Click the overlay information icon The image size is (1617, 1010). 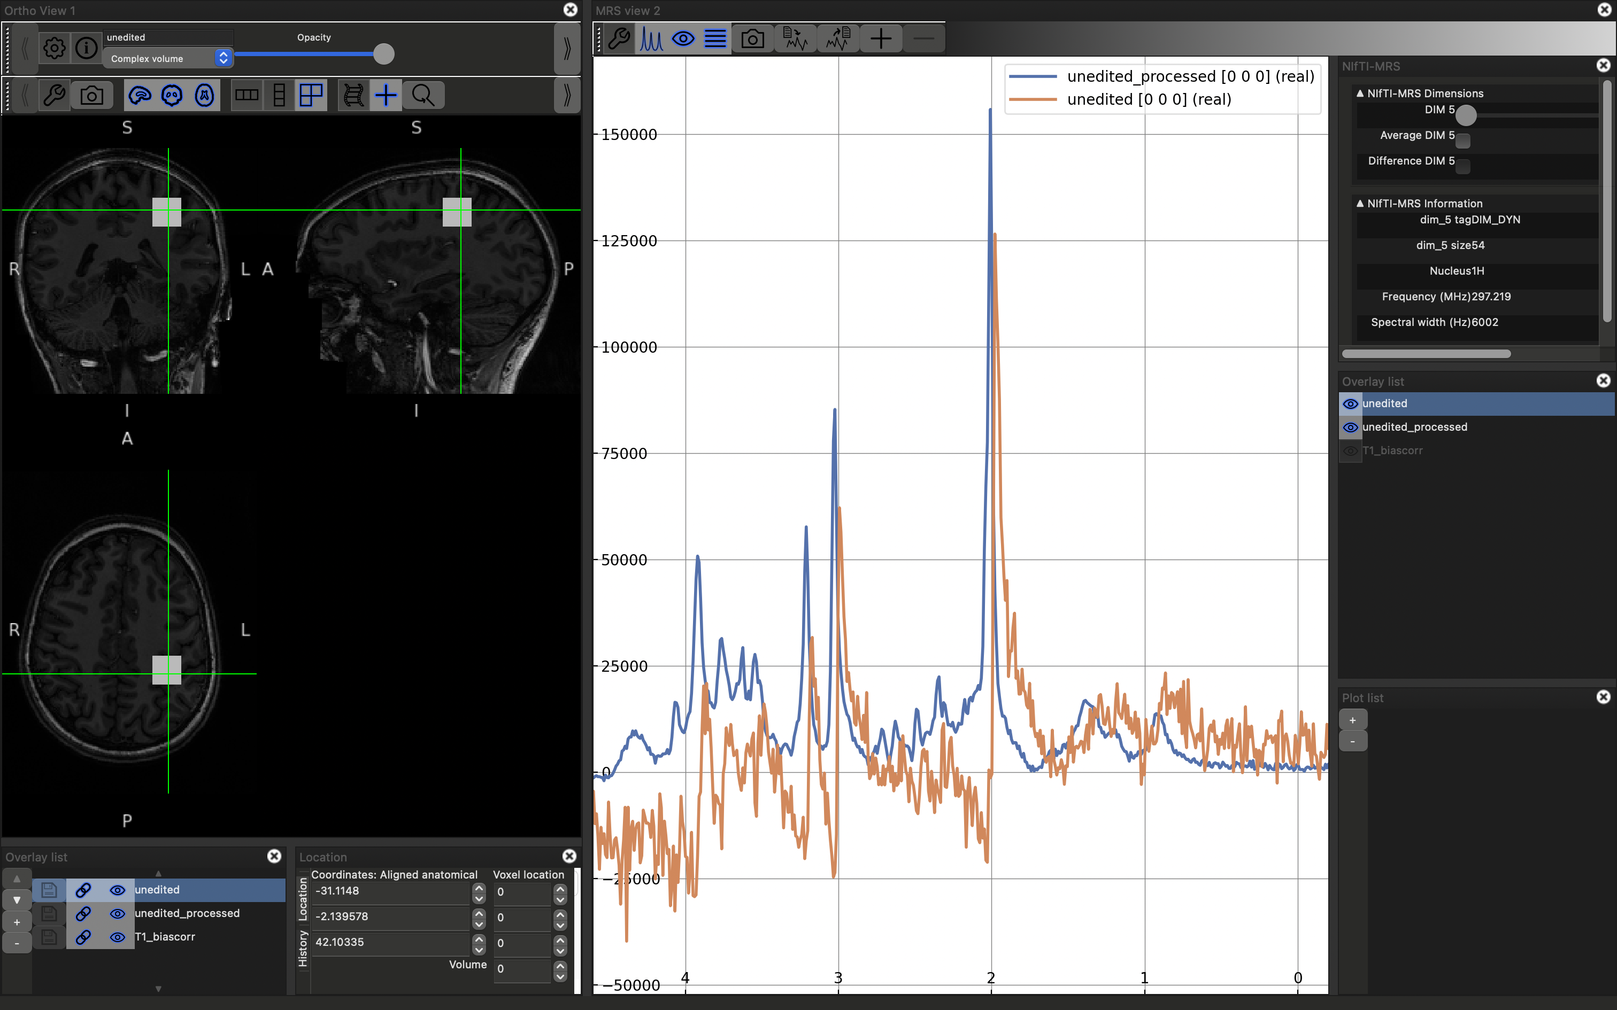tap(86, 48)
